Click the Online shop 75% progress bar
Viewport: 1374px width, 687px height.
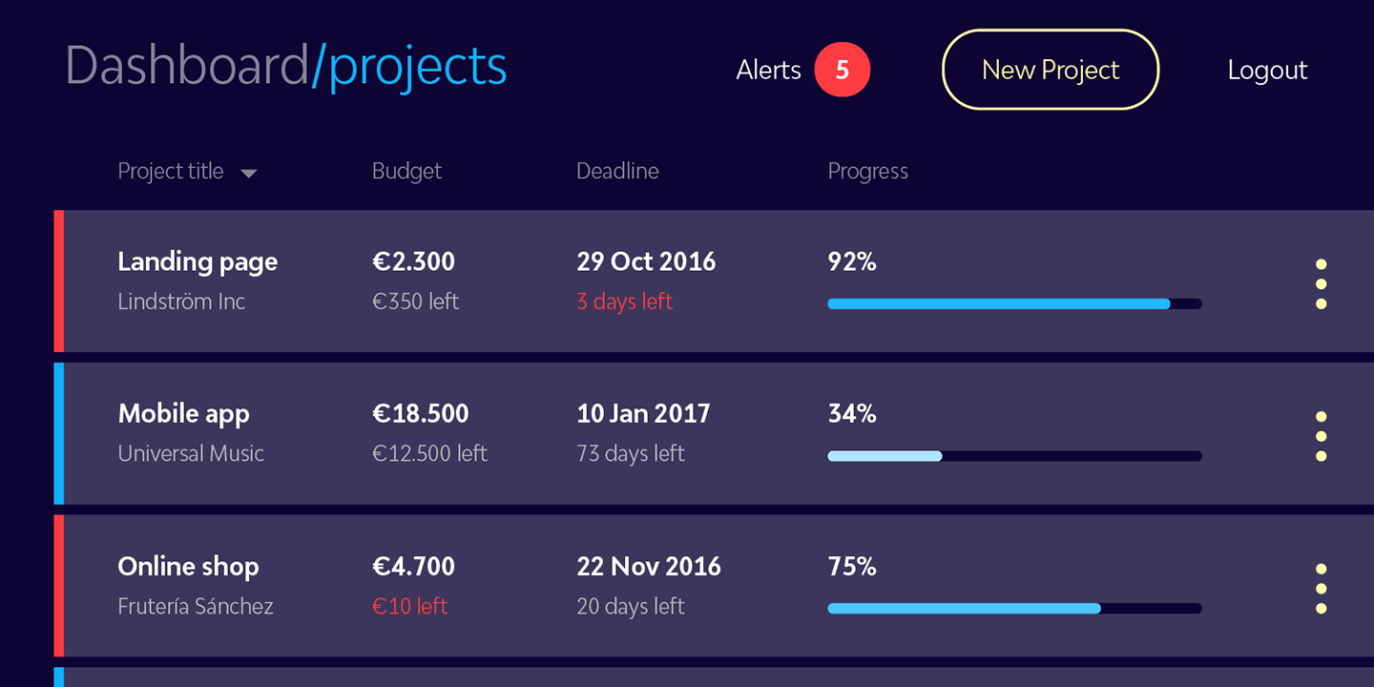coord(1013,608)
